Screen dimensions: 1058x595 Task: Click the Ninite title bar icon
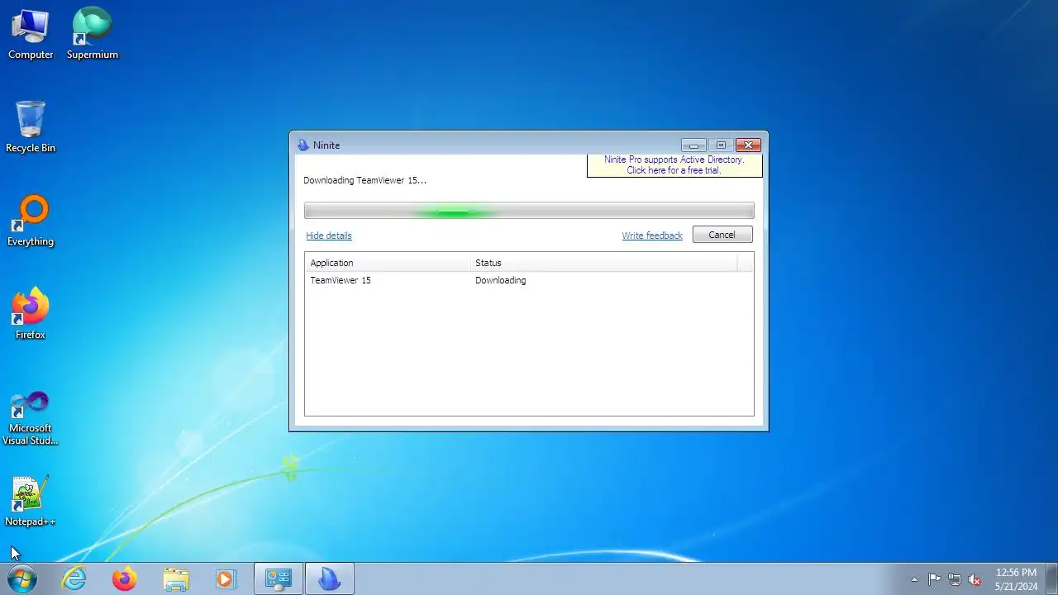(303, 145)
